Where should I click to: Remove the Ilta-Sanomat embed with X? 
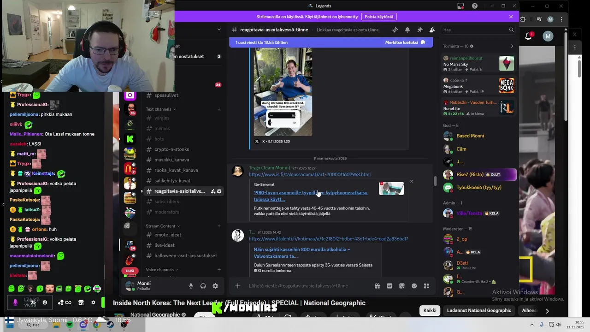(412, 181)
